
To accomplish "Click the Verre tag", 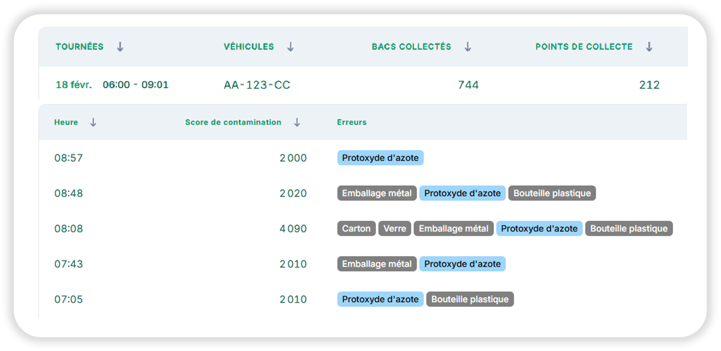I will [395, 229].
